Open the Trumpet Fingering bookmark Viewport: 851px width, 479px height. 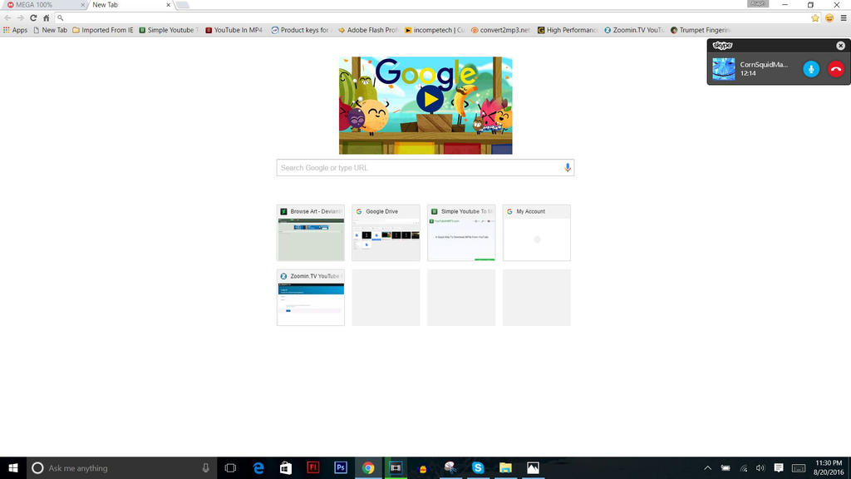(x=701, y=31)
